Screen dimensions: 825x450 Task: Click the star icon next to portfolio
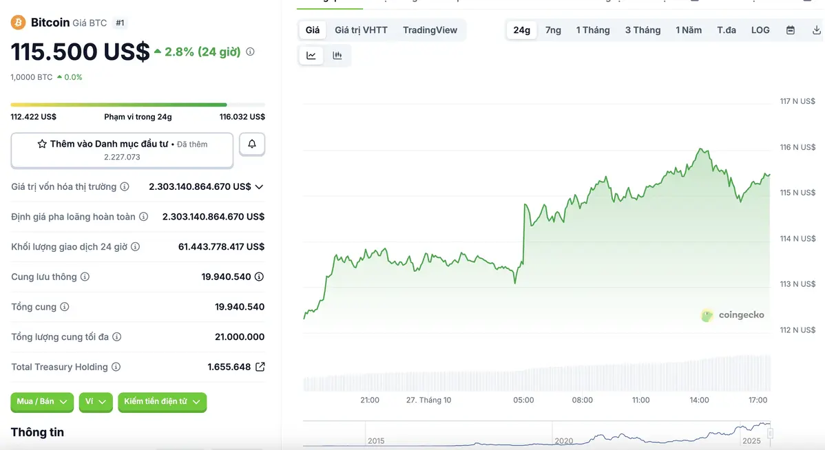click(41, 143)
